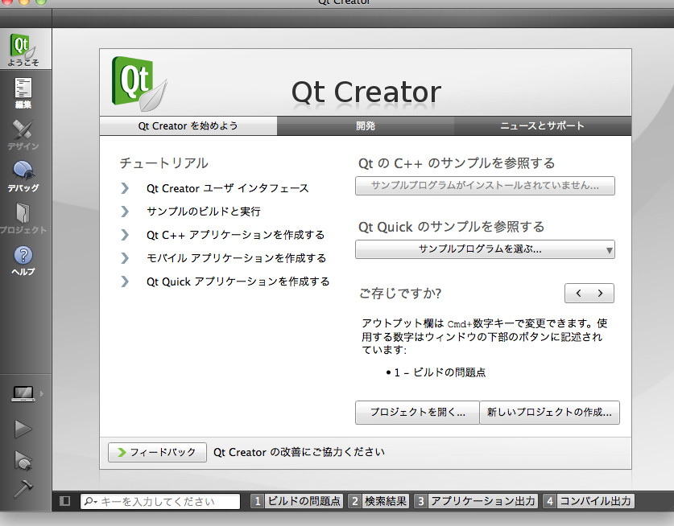The width and height of the screenshot is (674, 526).
Task: Show next tip in ご存じですか
Action: click(601, 294)
